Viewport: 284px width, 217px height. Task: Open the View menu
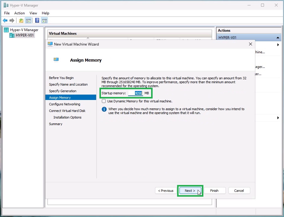pyautogui.click(x=33, y=13)
